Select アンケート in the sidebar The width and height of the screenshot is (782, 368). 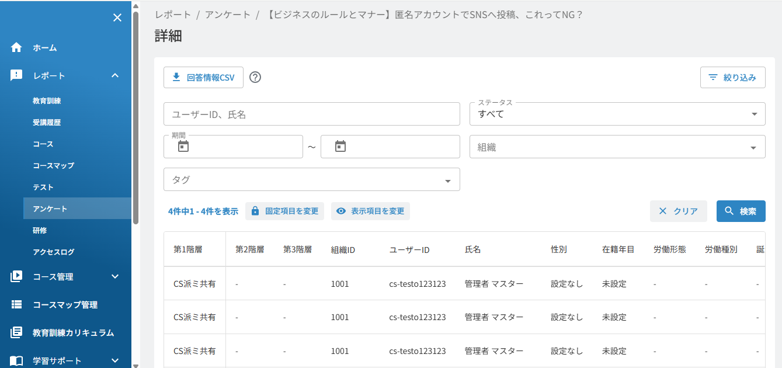(x=77, y=209)
